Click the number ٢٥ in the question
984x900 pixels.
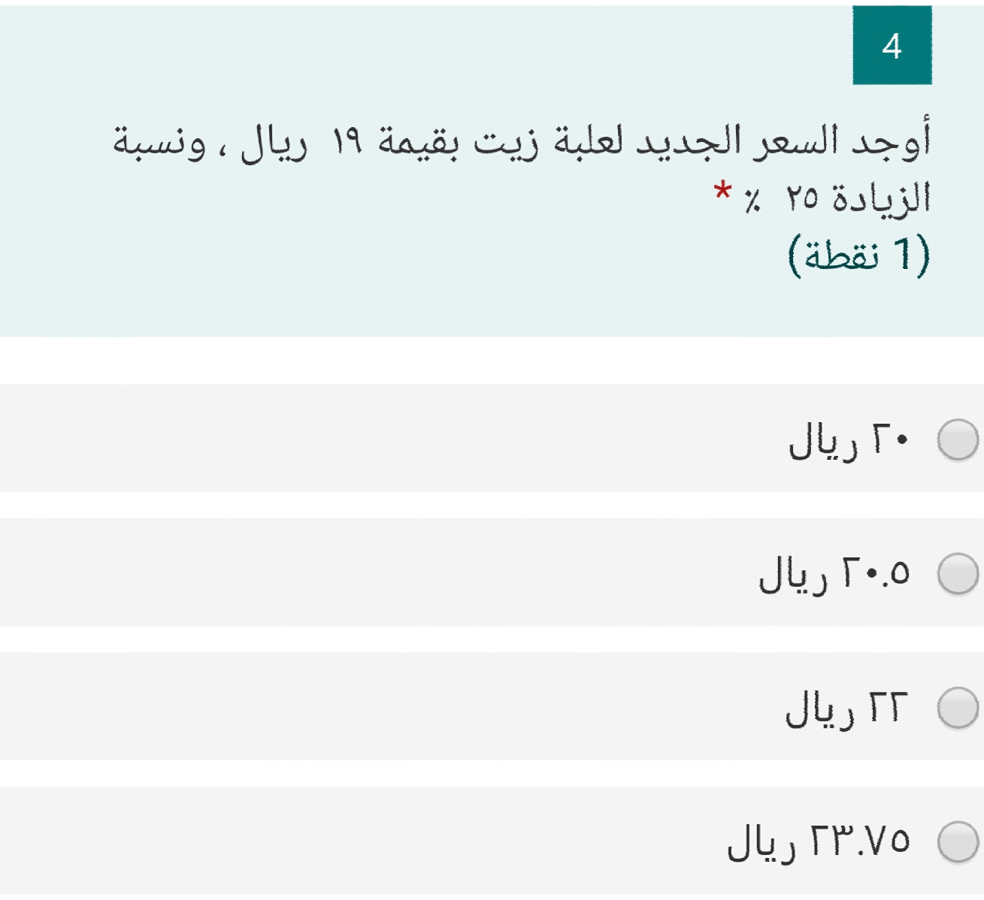pyautogui.click(x=802, y=199)
